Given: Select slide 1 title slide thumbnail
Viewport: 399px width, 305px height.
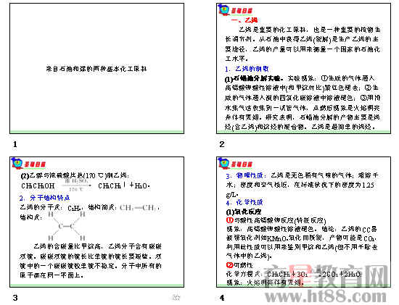Looking at the screenshot, I should click(96, 68).
